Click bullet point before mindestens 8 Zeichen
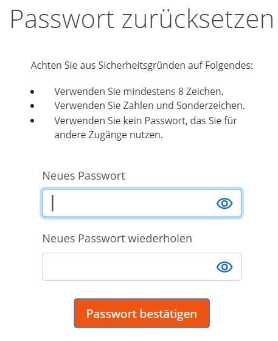Viewport: 278px width, 341px height. click(32, 92)
